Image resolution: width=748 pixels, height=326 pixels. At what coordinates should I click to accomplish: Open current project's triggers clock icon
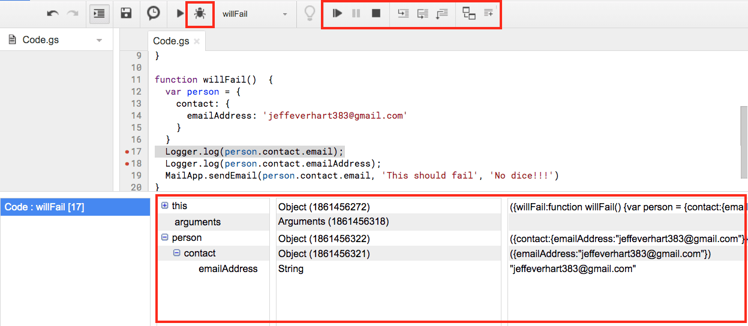[x=154, y=13]
